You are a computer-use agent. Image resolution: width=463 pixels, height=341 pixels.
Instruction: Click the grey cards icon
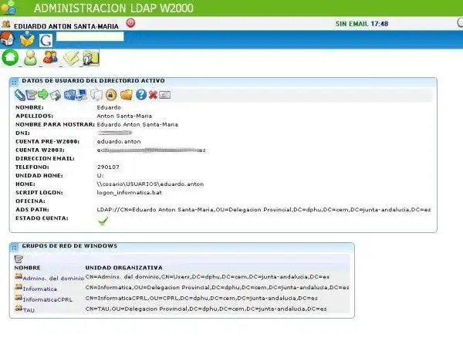coord(96,95)
